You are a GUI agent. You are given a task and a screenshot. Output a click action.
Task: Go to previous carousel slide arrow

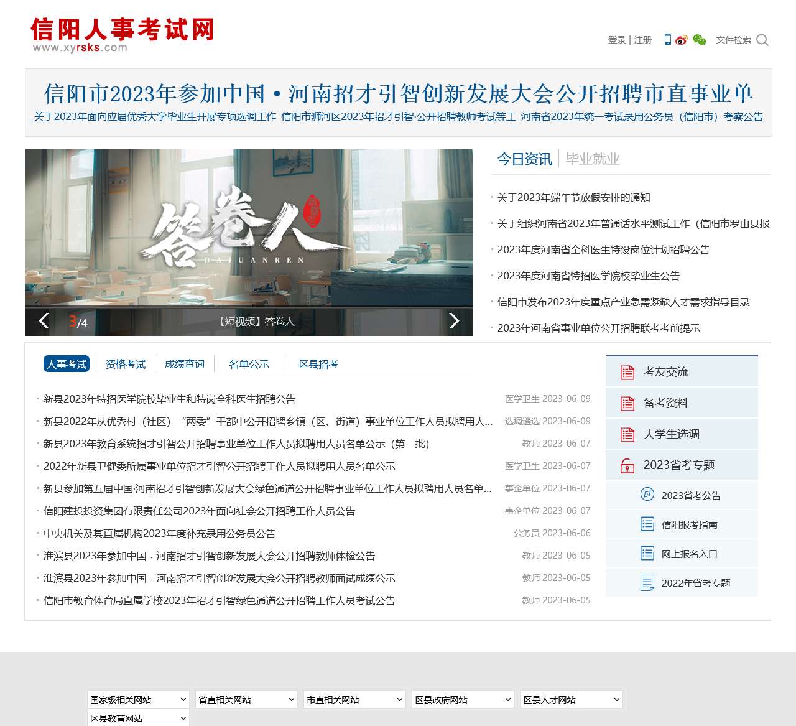44,320
